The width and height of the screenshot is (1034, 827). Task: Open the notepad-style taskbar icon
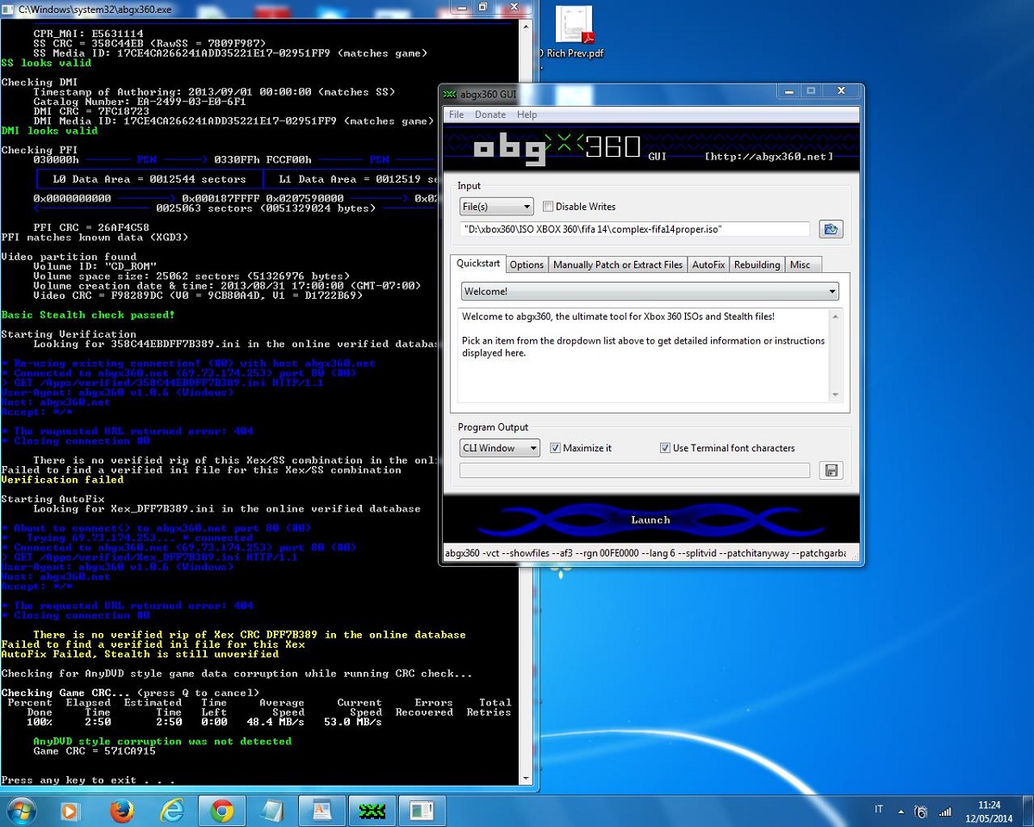[271, 811]
